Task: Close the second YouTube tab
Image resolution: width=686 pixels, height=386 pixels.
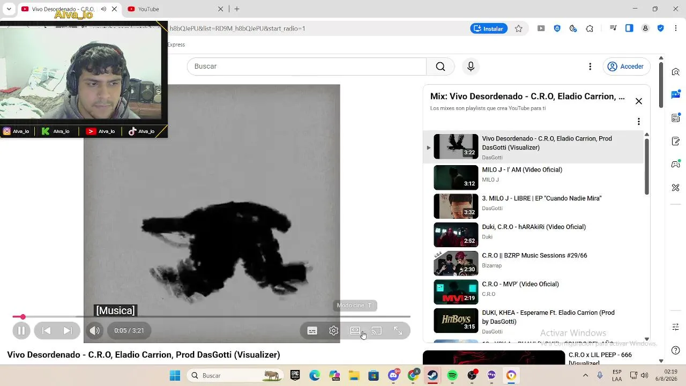Action: (x=220, y=9)
